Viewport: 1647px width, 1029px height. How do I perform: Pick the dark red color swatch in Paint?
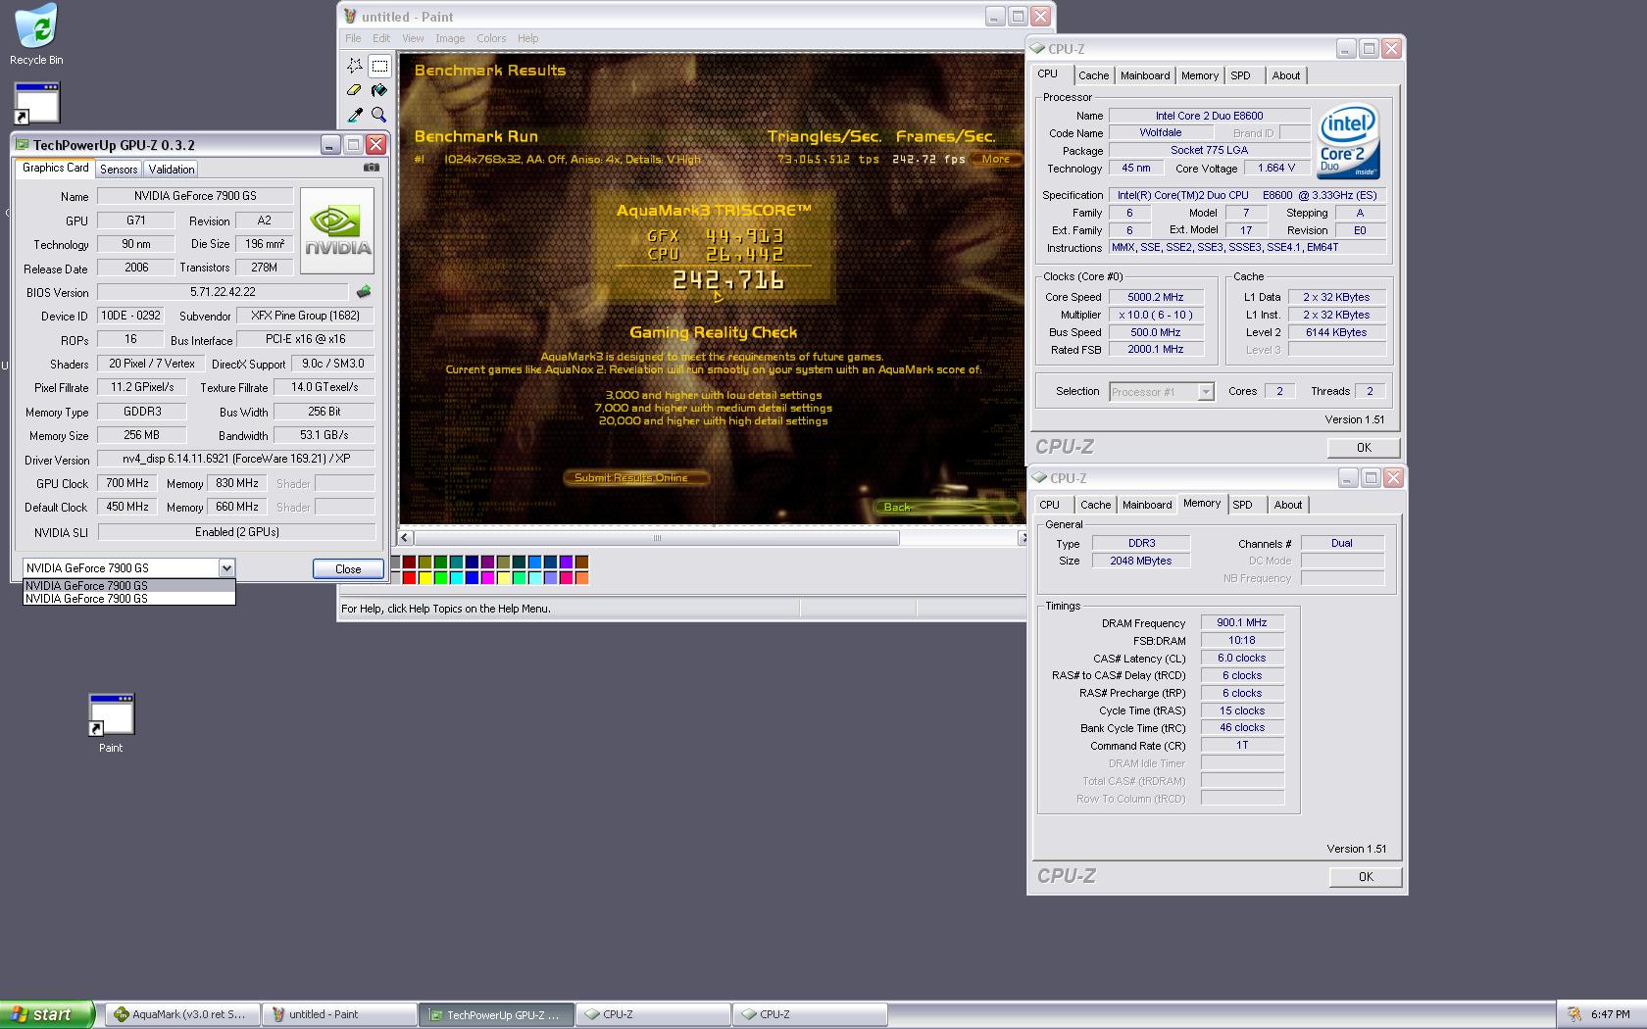click(409, 562)
